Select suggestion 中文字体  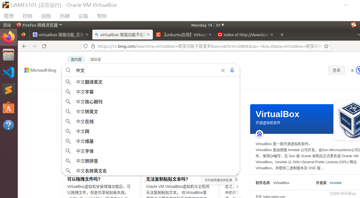pyautogui.click(x=151, y=151)
